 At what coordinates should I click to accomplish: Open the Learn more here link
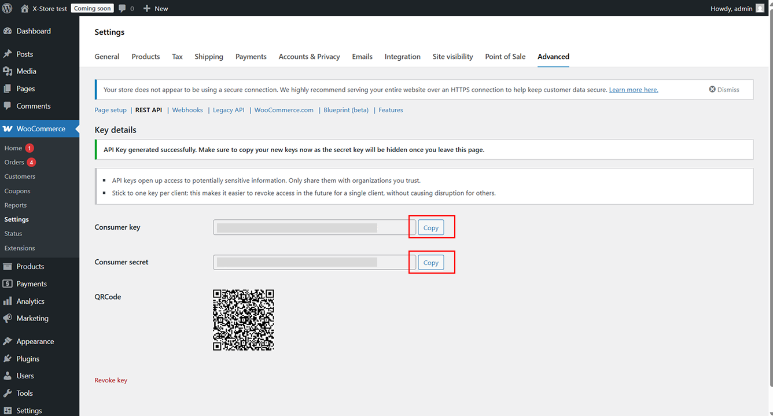[633, 90]
